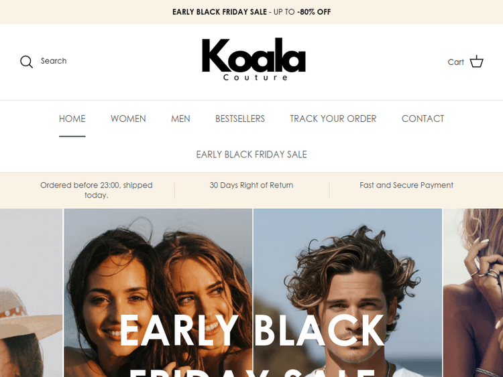
Task: Select BESTSELLERS in the navigation
Action: [x=240, y=119]
